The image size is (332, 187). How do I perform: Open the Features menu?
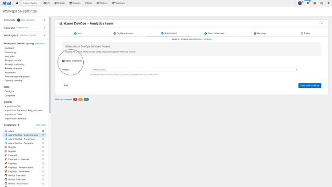coord(102,3)
